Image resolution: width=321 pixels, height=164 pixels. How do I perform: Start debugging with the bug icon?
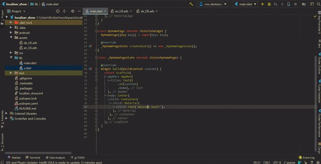269,4
